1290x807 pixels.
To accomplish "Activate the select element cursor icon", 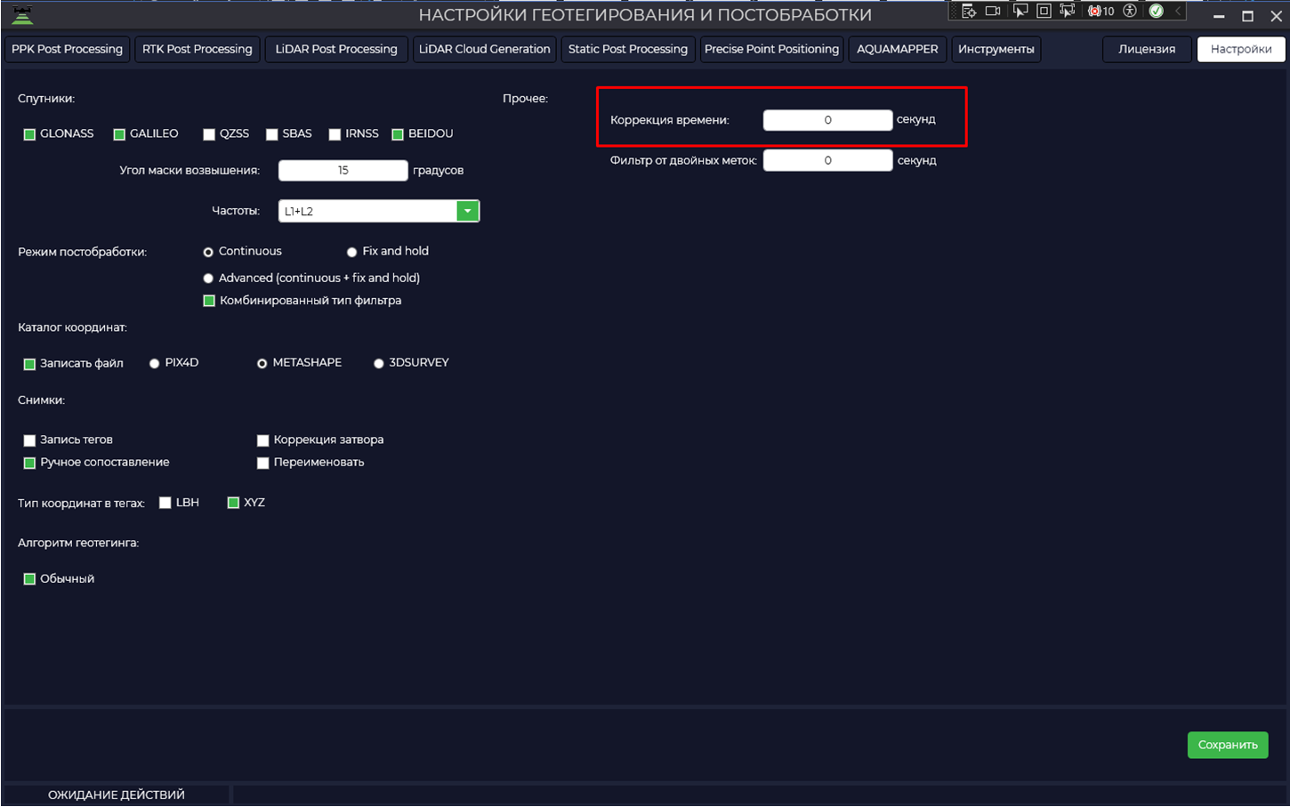I will (x=1020, y=11).
